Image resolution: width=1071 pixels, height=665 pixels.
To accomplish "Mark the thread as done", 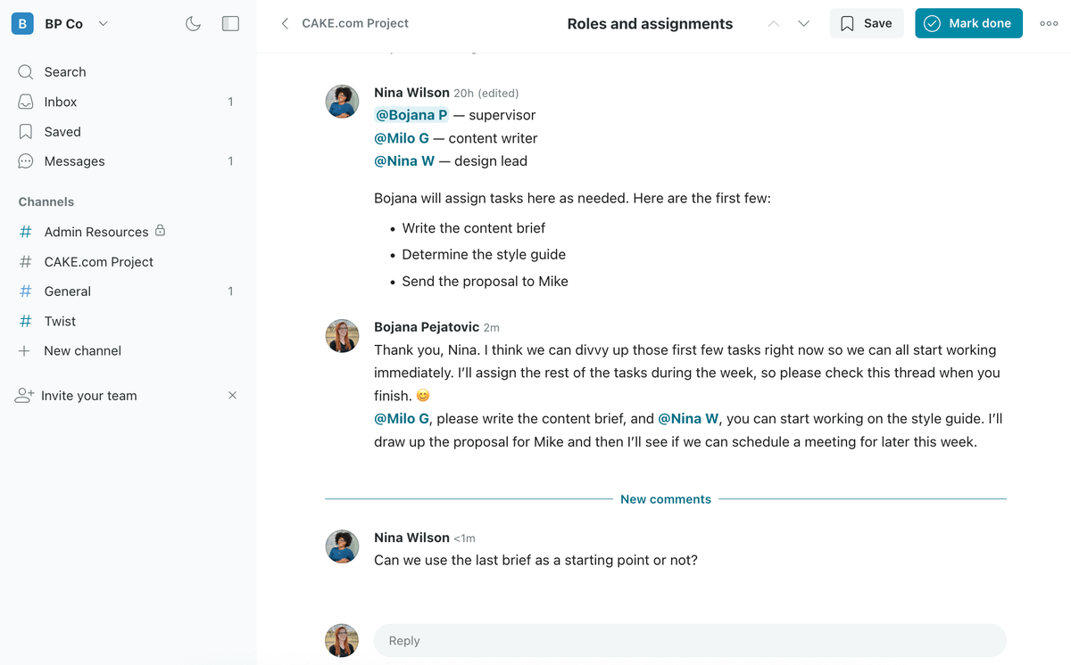I will tap(968, 23).
